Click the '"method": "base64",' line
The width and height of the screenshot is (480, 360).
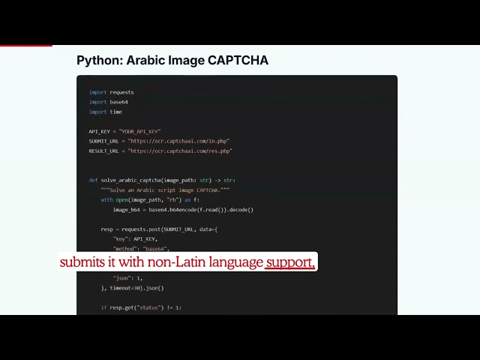point(141,248)
